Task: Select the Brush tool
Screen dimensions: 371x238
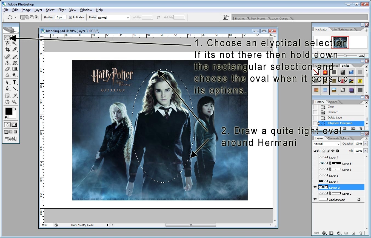Action: point(14,57)
